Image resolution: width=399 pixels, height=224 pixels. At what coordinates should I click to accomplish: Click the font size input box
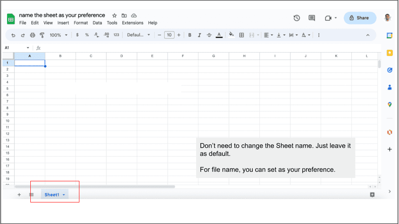(169, 35)
